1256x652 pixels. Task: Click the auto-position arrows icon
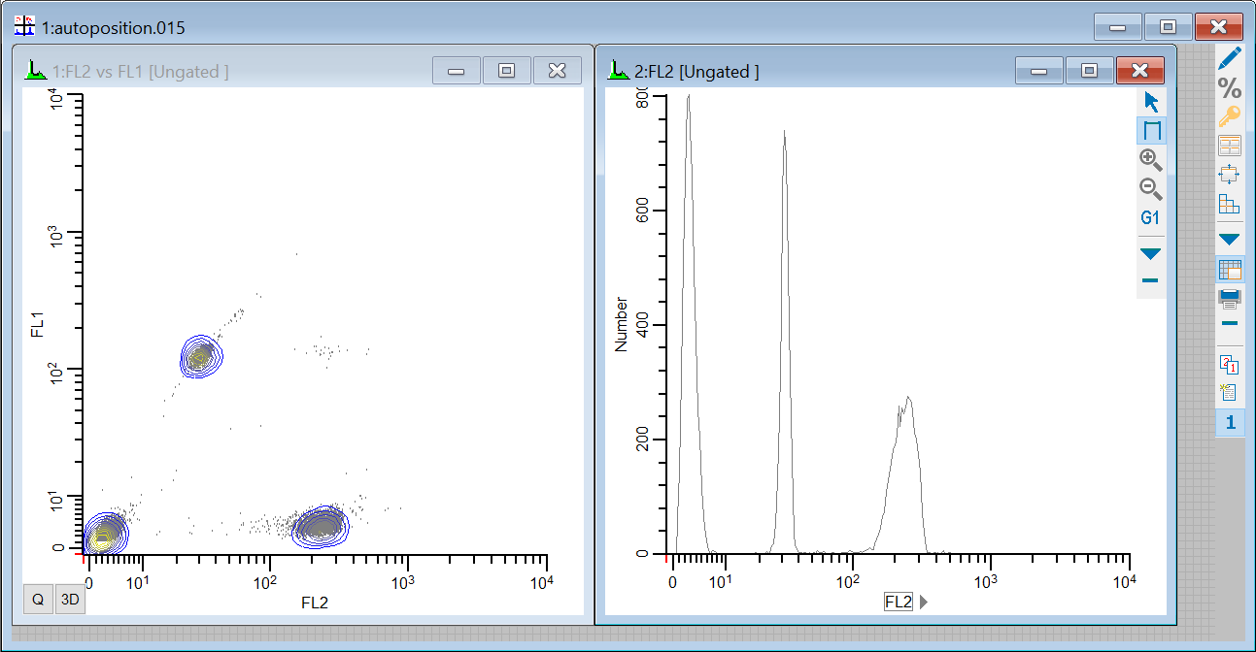[1230, 175]
